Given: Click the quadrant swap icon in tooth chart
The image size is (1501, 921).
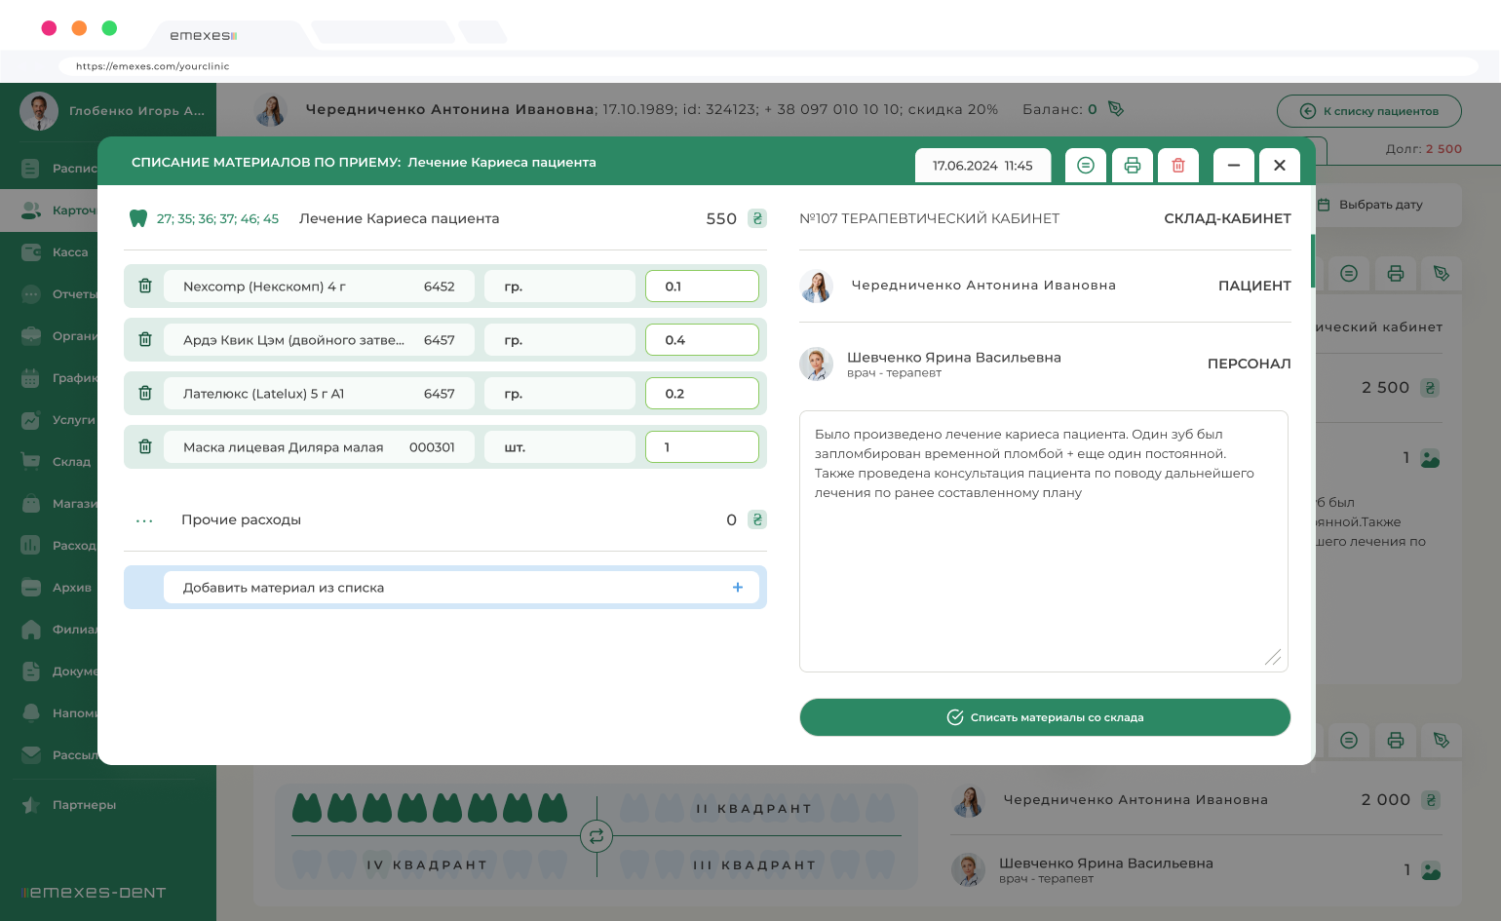Looking at the screenshot, I should pos(597,836).
